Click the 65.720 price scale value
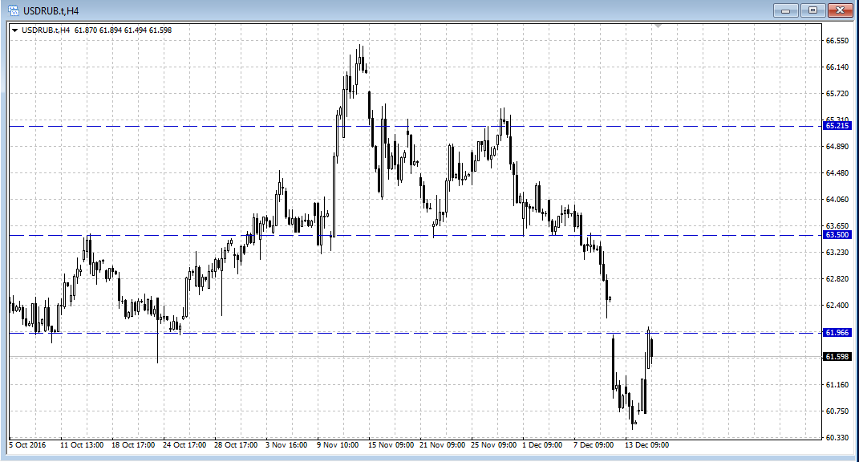Viewport: 859px width, 462px height. click(837, 94)
